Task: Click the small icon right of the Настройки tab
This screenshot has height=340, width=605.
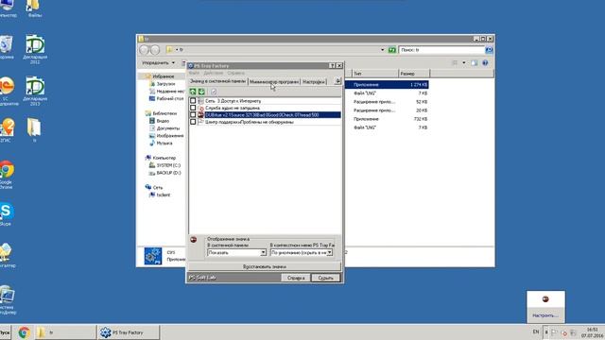Action: pos(337,81)
